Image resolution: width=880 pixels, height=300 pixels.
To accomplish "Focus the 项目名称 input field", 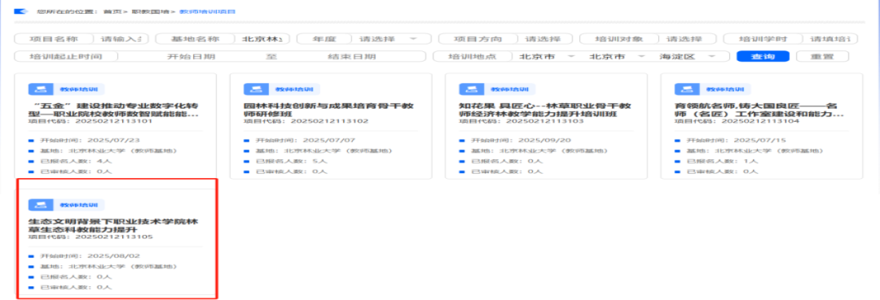I will 121,39.
